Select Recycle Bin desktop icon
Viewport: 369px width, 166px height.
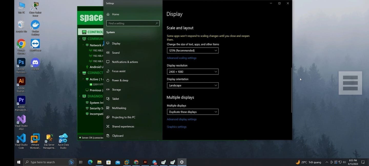pyautogui.click(x=21, y=27)
